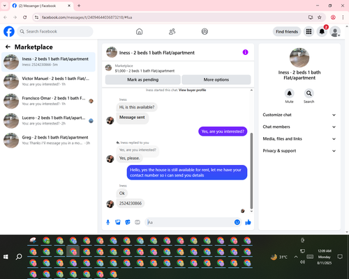Click Iness listing avatar in chat header
The width and height of the screenshot is (349, 279).
pos(112,52)
